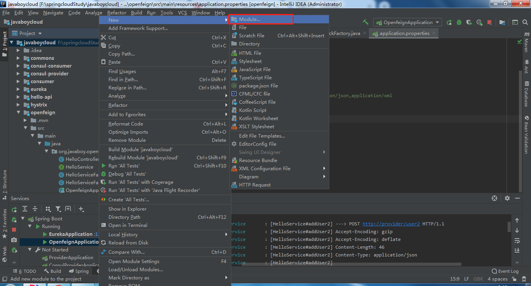Click the console scroll-up arrow icon
531x286 pixels.
tap(517, 220)
